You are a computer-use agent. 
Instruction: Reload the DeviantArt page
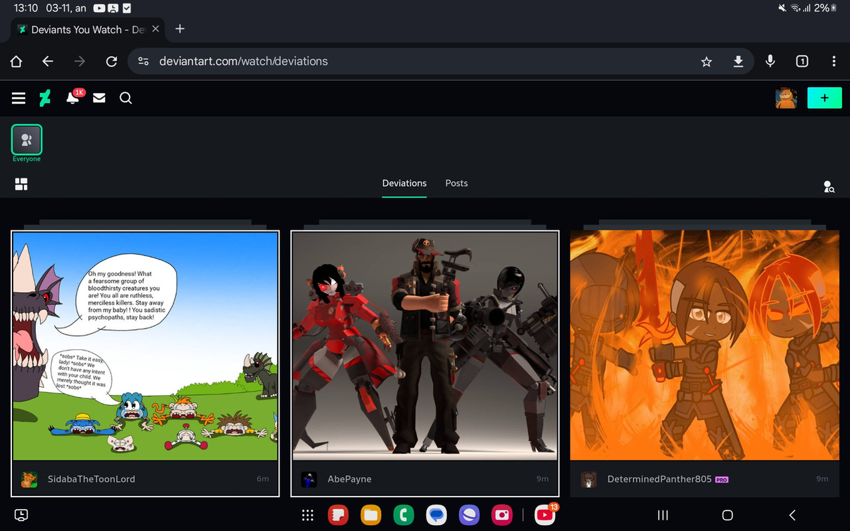tap(112, 61)
